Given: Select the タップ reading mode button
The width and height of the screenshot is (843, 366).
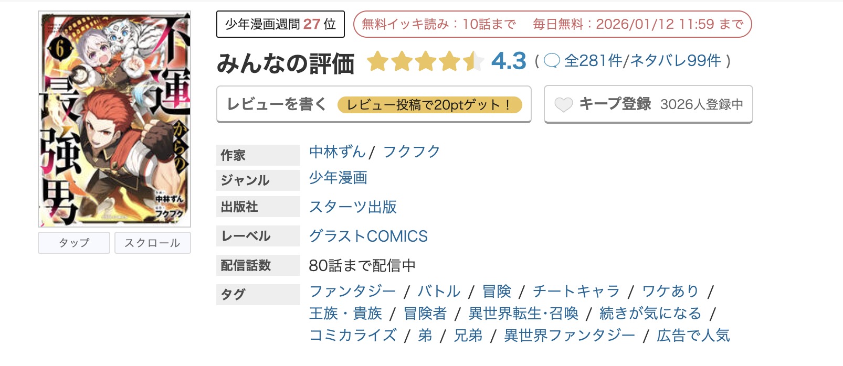Looking at the screenshot, I should [73, 242].
